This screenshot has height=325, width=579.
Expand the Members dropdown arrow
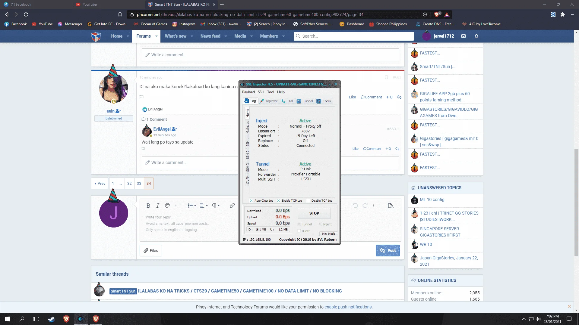(283, 36)
